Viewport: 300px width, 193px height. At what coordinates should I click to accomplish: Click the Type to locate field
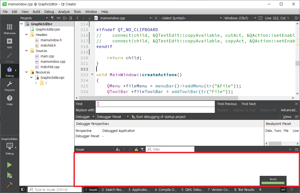click(x=55, y=190)
